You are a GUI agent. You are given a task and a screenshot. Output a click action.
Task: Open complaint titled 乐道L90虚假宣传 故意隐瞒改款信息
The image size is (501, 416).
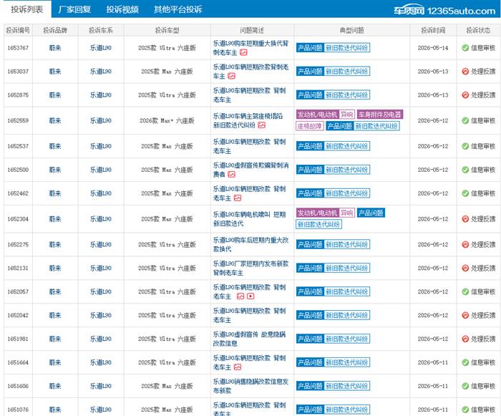(x=249, y=339)
